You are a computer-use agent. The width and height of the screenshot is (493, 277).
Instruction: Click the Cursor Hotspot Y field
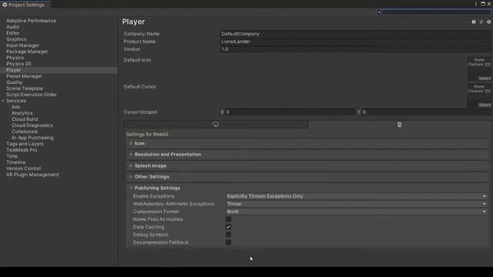coord(426,112)
